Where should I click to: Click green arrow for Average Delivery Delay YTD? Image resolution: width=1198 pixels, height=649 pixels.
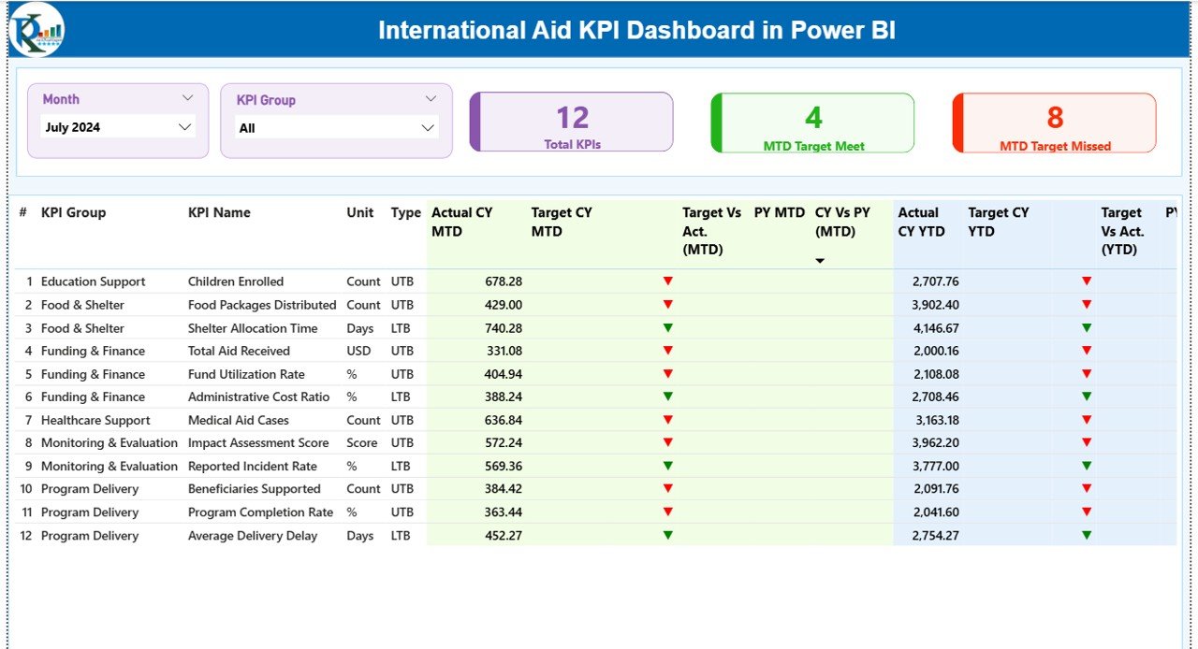pyautogui.click(x=1087, y=535)
